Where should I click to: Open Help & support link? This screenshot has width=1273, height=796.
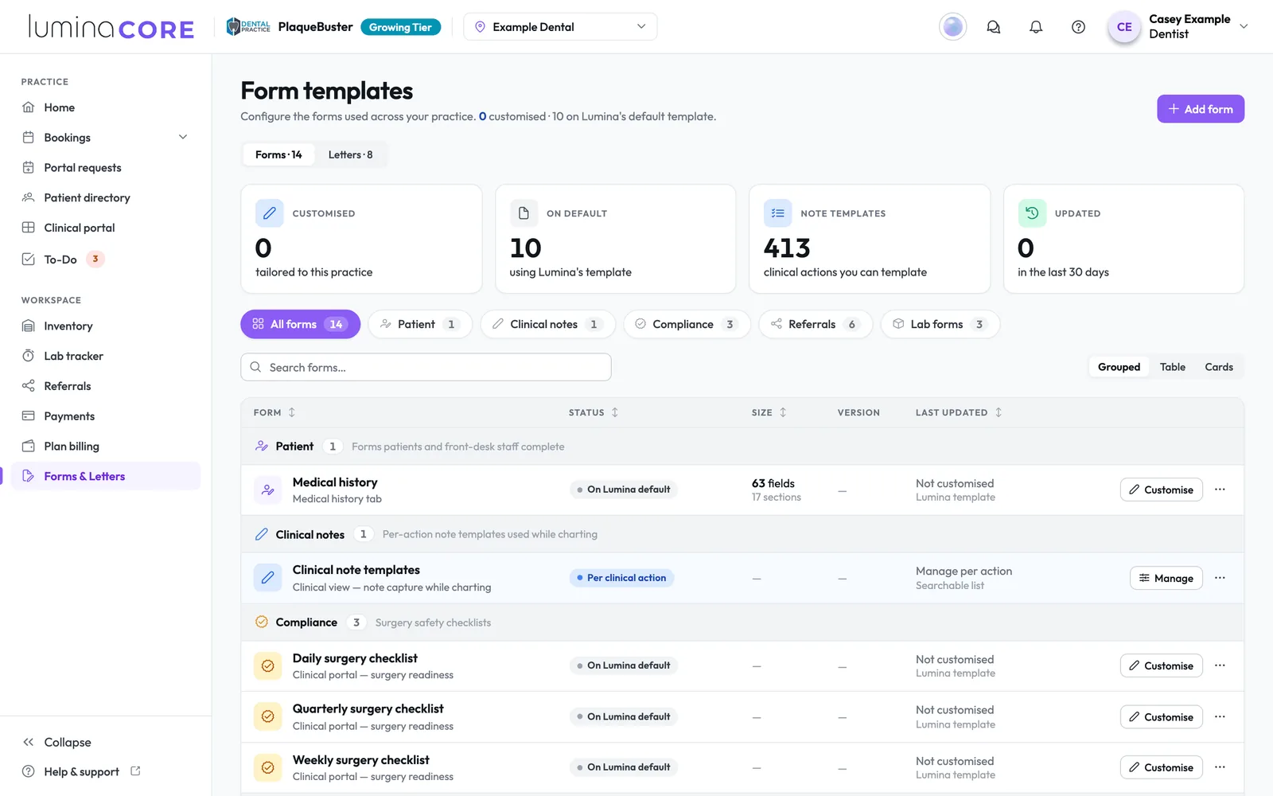coord(82,771)
